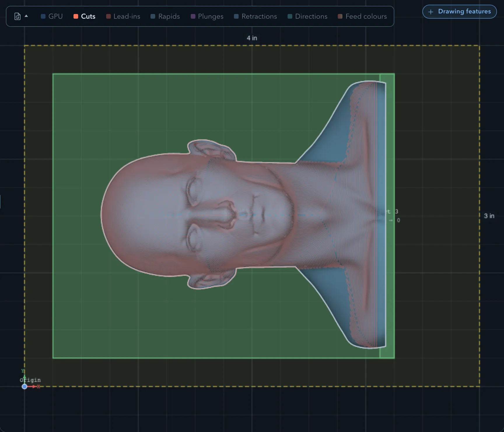The width and height of the screenshot is (504, 432).
Task: Show Plunges in the toolpath view
Action: coord(207,16)
